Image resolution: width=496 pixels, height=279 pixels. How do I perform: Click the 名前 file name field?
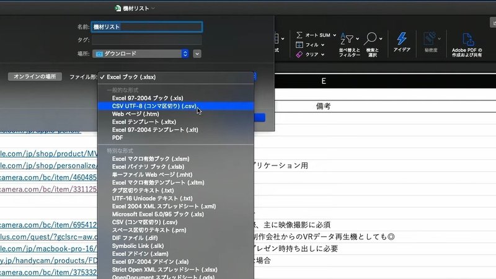click(147, 27)
